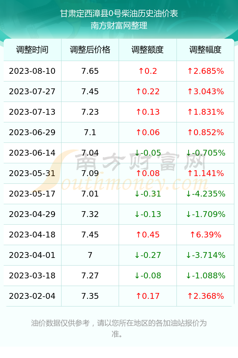Select the 调整额度 column header
This screenshot has height=358, width=238.
click(x=148, y=50)
